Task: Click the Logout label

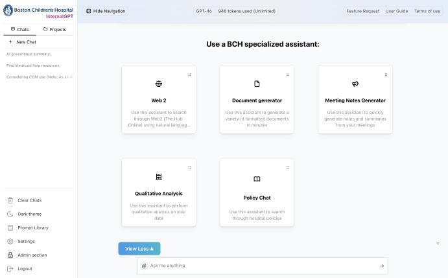Action: [25, 268]
